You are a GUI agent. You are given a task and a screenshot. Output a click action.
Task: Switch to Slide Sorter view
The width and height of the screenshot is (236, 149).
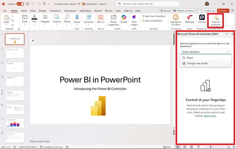pyautogui.click(x=185, y=147)
